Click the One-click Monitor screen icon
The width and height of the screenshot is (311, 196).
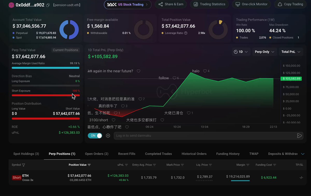tap(238, 4)
